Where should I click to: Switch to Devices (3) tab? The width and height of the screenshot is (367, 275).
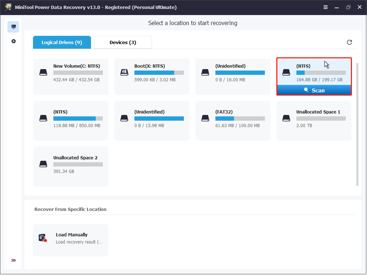pyautogui.click(x=123, y=42)
